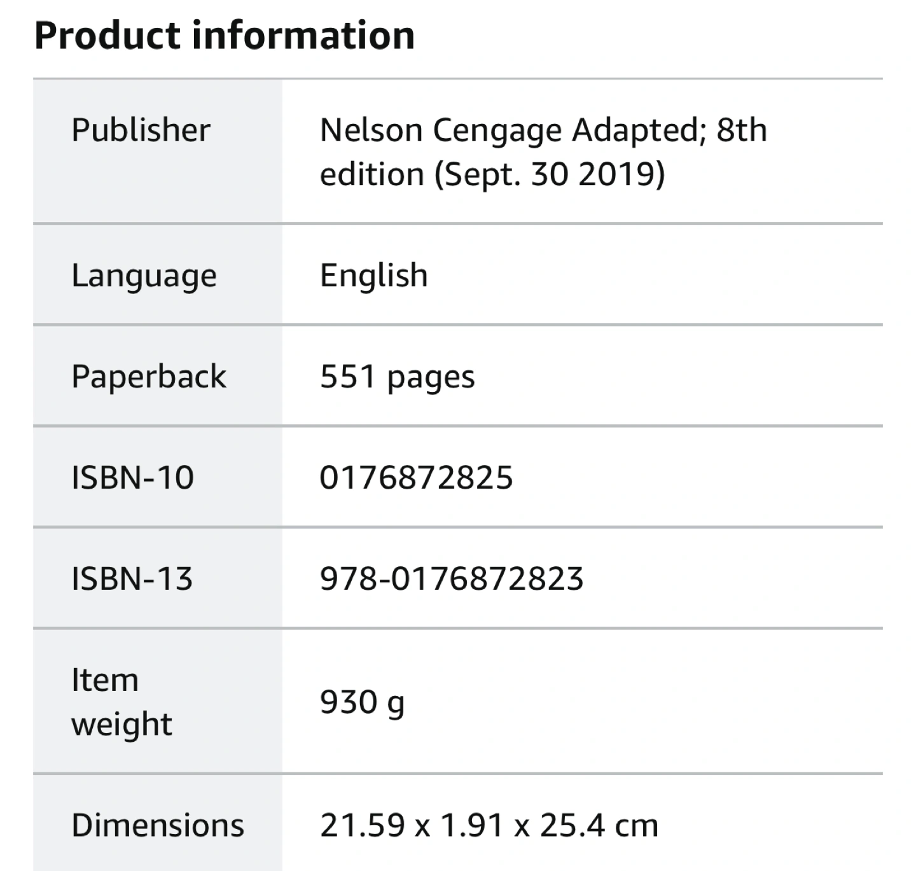This screenshot has width=916, height=871.
Task: Select the Language row label
Action: (x=144, y=276)
